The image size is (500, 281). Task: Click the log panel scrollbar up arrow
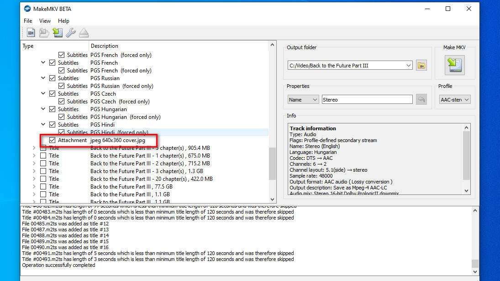coord(475,210)
